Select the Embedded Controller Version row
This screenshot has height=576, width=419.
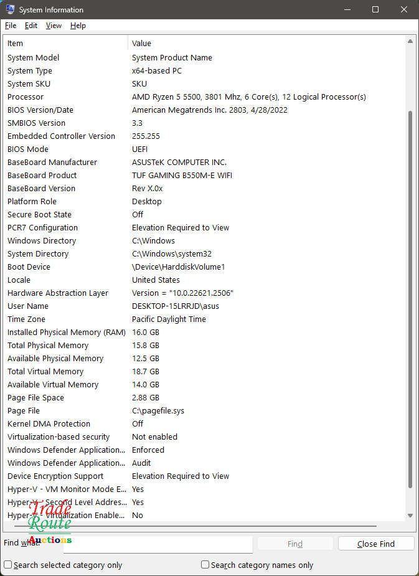[x=204, y=136]
